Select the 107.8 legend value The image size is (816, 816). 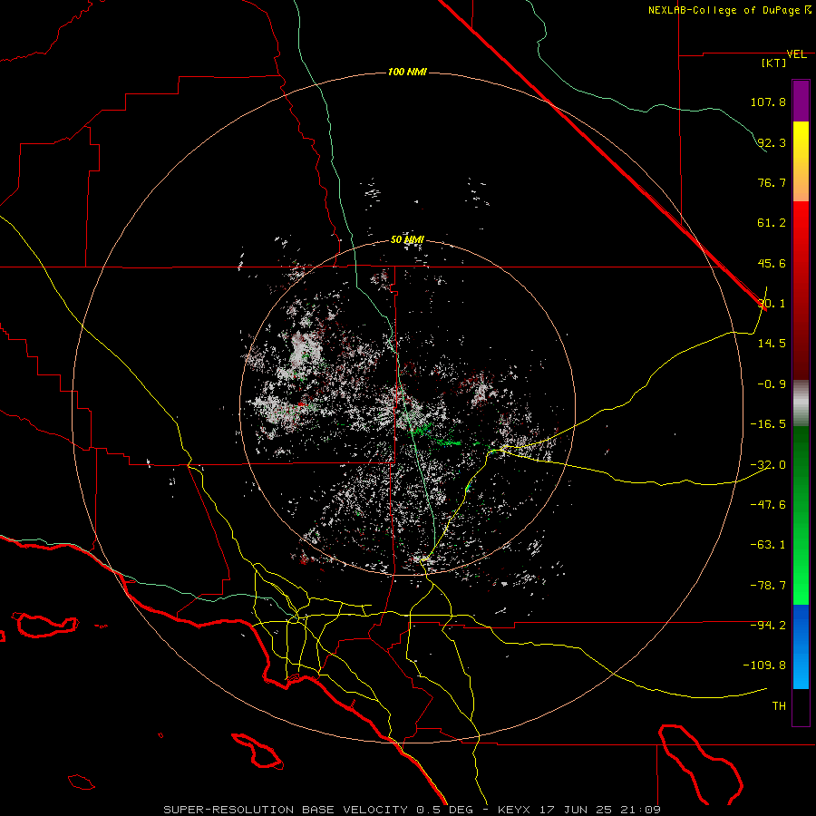point(768,102)
